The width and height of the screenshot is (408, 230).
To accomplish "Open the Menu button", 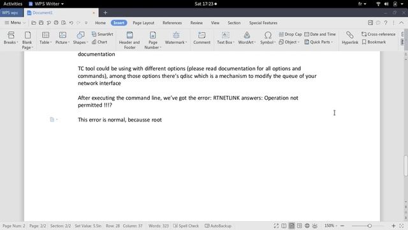I will pos(15,23).
